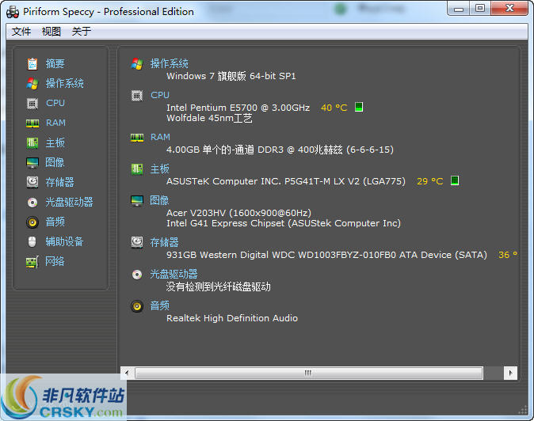Click the 光盘驱动器 heading icon in summary panel
The width and height of the screenshot is (534, 421).
[137, 275]
